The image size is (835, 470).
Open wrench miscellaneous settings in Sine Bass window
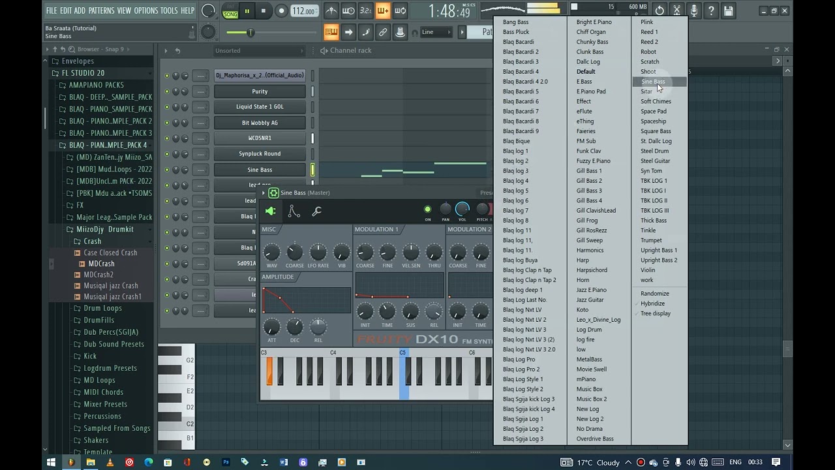317,211
